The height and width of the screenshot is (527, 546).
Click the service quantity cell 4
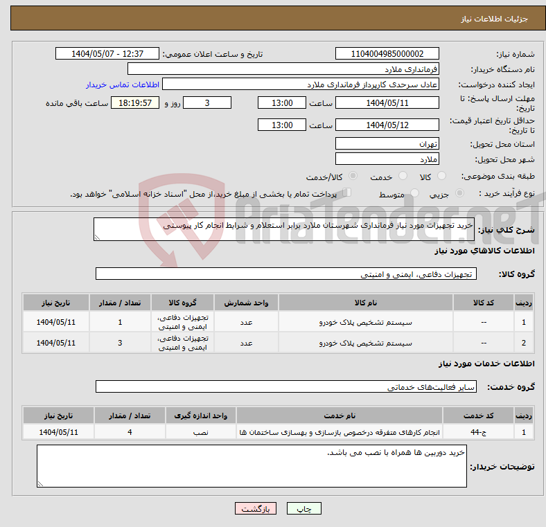click(130, 432)
